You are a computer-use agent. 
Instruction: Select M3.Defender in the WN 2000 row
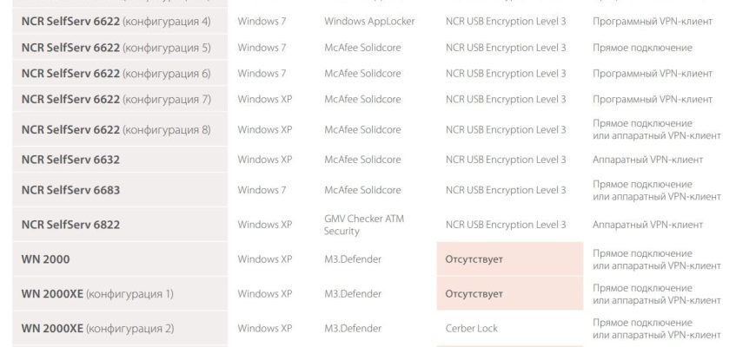coord(353,259)
